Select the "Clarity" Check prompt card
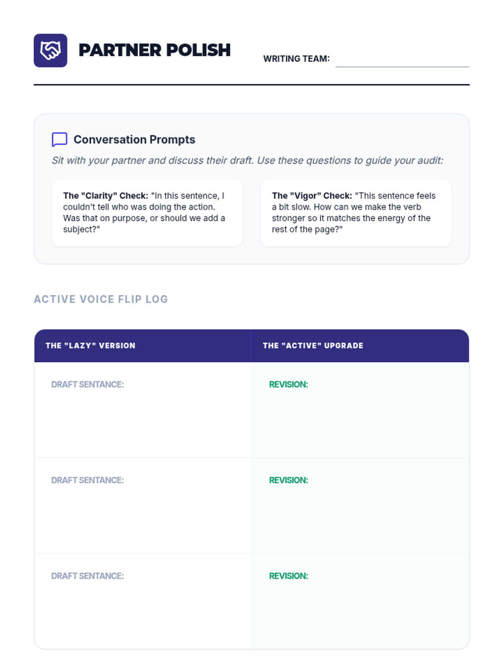Viewport: 503px width, 671px height. (147, 213)
